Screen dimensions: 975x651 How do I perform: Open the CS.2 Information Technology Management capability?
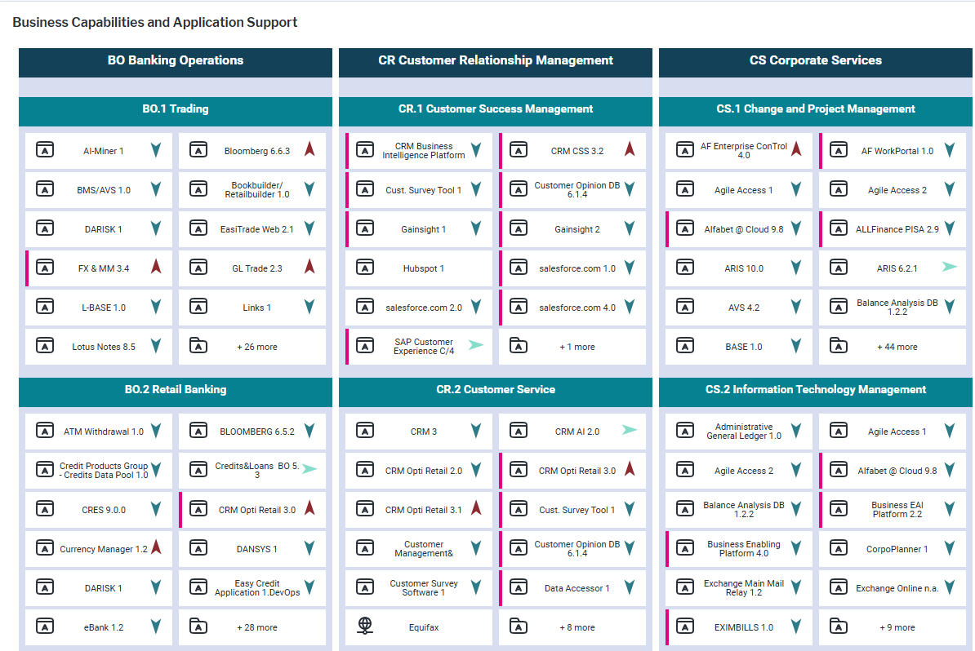point(815,390)
